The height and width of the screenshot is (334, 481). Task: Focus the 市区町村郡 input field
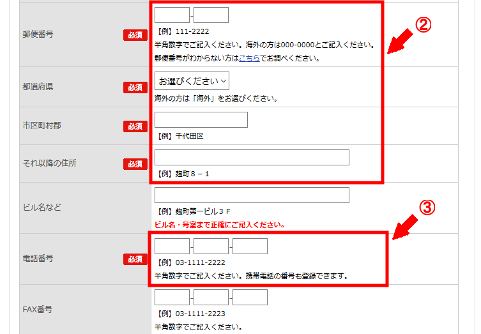tap(201, 119)
